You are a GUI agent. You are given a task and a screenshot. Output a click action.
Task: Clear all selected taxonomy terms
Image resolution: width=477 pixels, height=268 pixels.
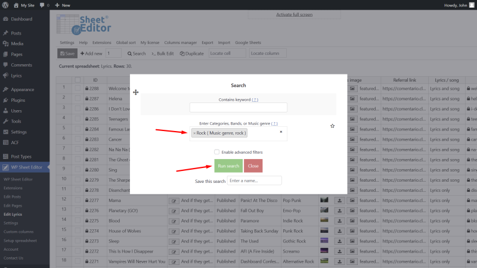tap(281, 132)
